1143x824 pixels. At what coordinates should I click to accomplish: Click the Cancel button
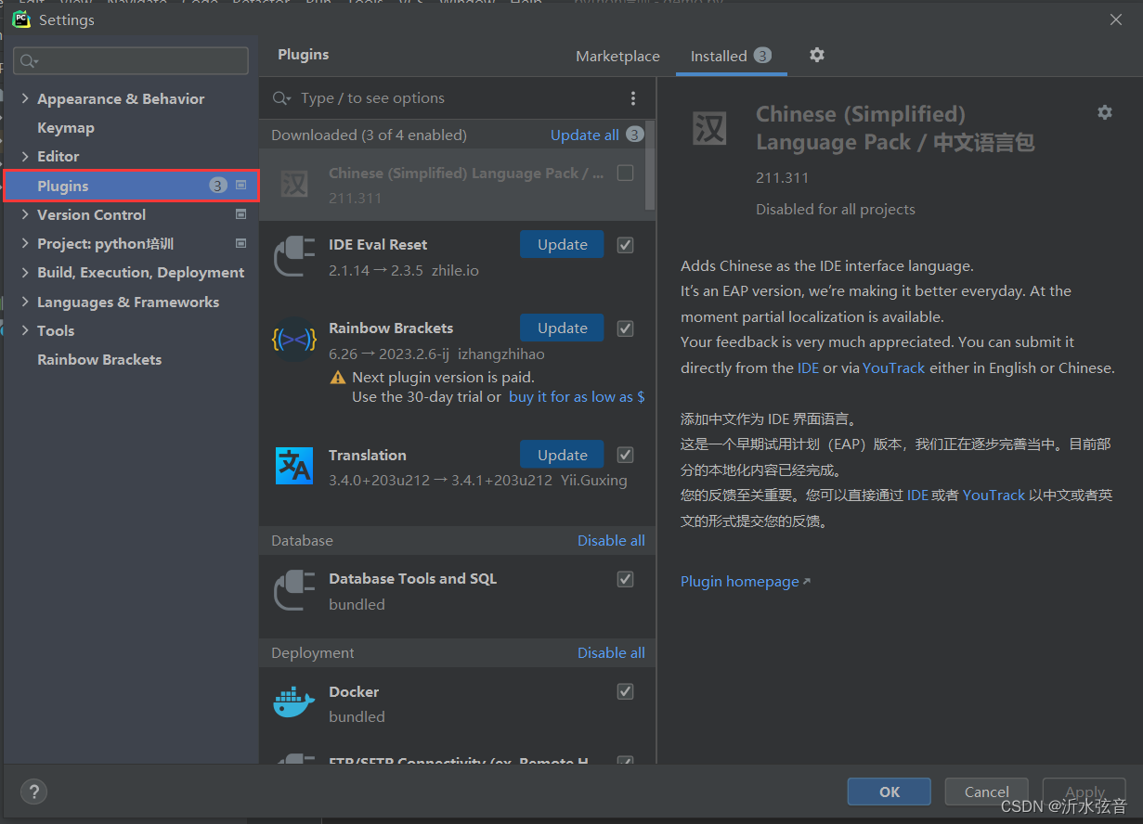tap(986, 792)
